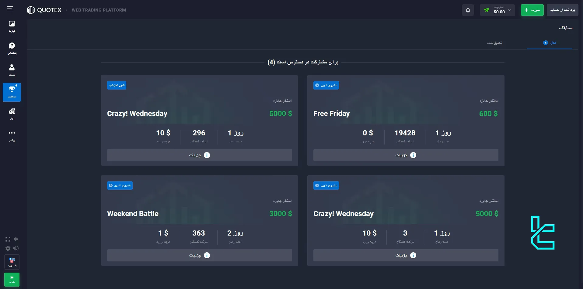This screenshot has width=583, height=289.
Task: Click the 0 $ entry fee value
Action: click(368, 133)
